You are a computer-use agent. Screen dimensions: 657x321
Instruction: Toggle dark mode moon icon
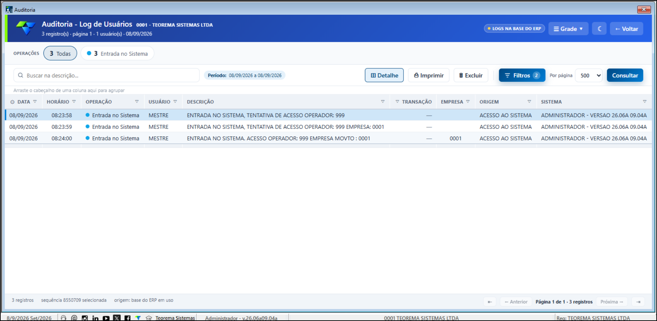click(x=599, y=29)
